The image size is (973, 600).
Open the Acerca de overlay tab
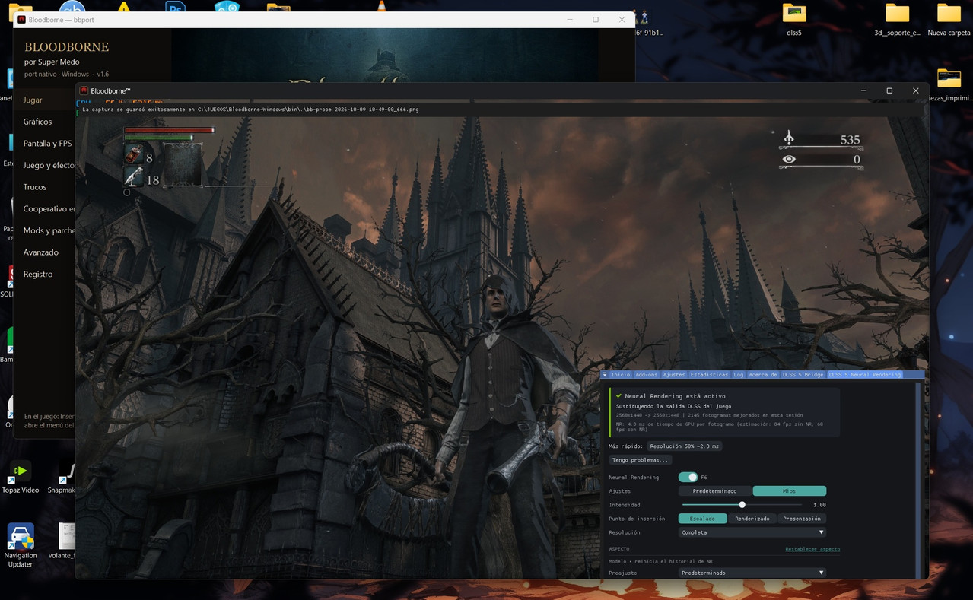(763, 375)
